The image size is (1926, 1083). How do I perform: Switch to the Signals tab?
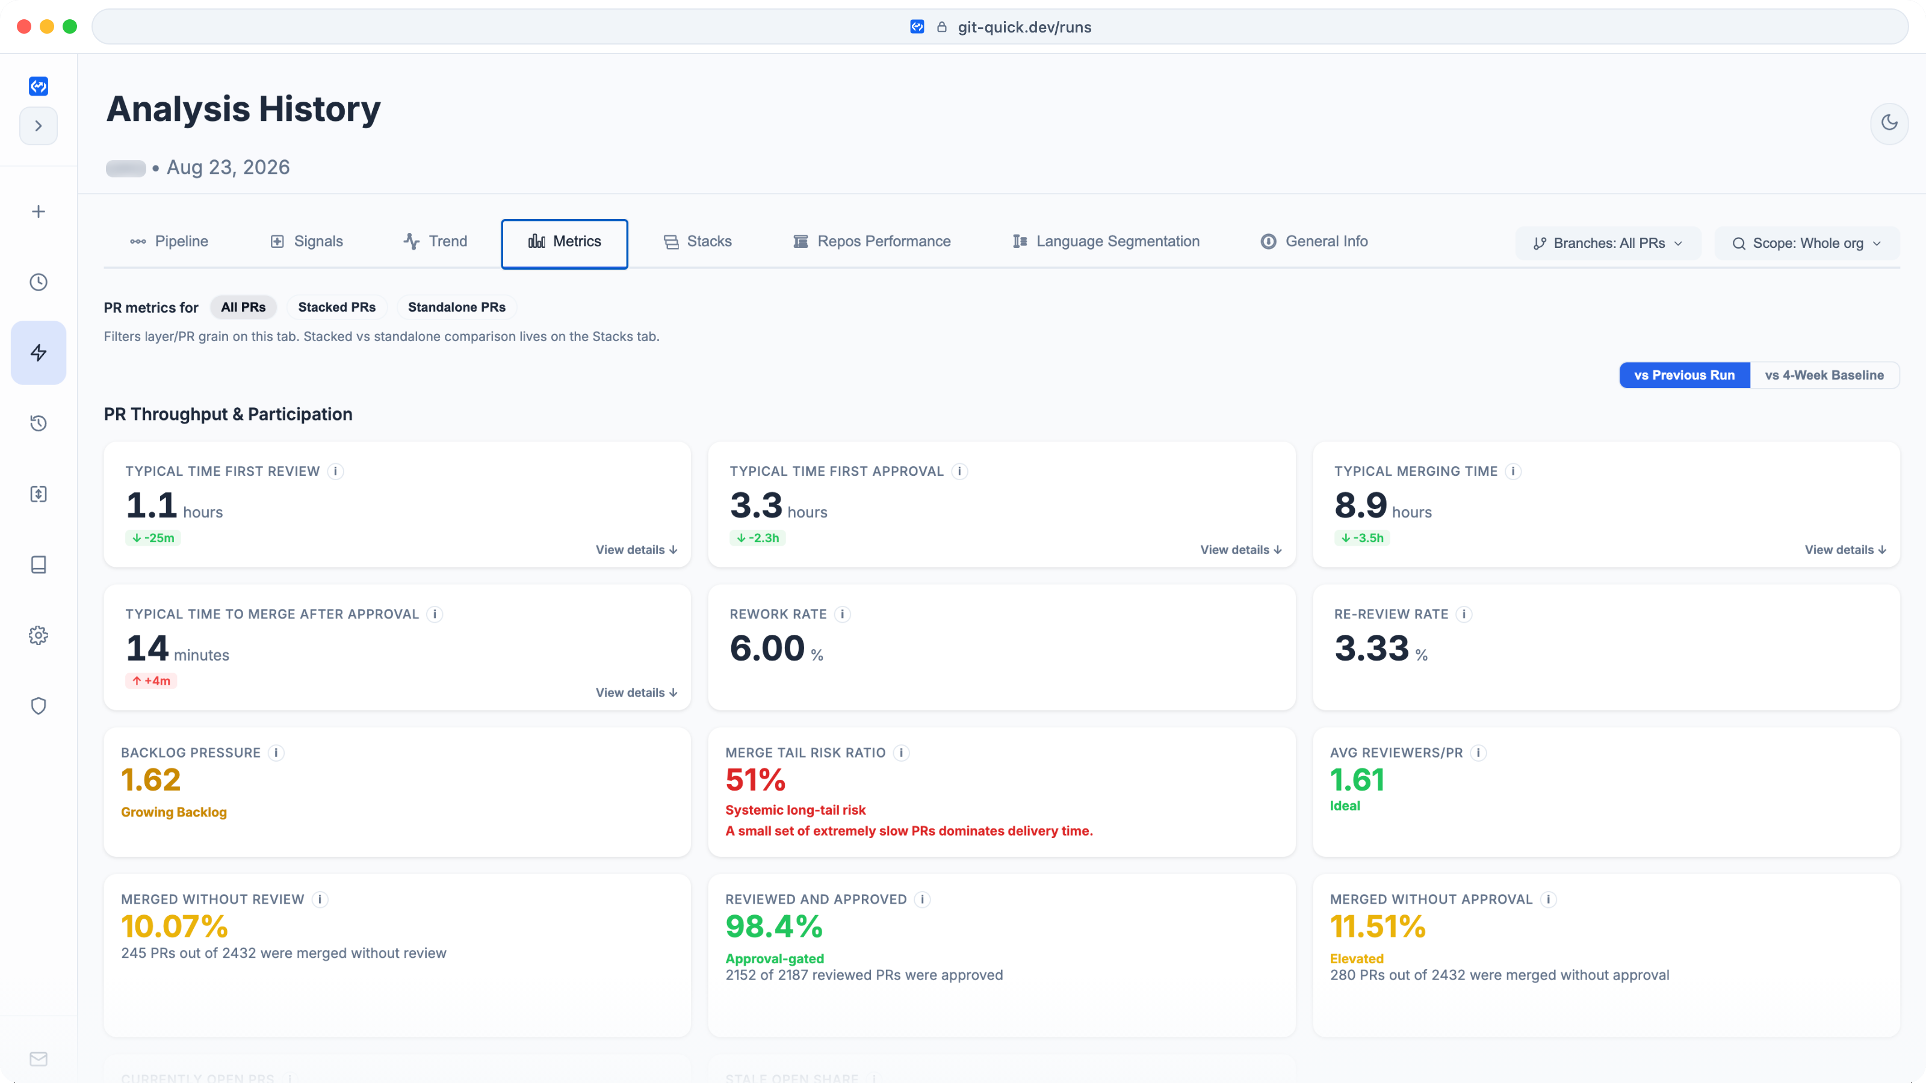306,241
